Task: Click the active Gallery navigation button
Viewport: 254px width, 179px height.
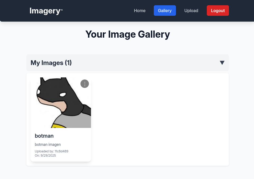Action: [x=165, y=11]
